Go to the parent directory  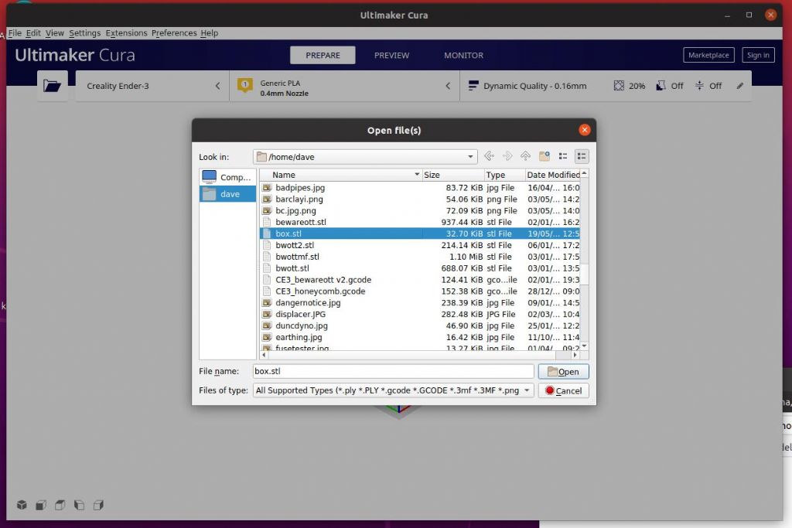coord(525,156)
